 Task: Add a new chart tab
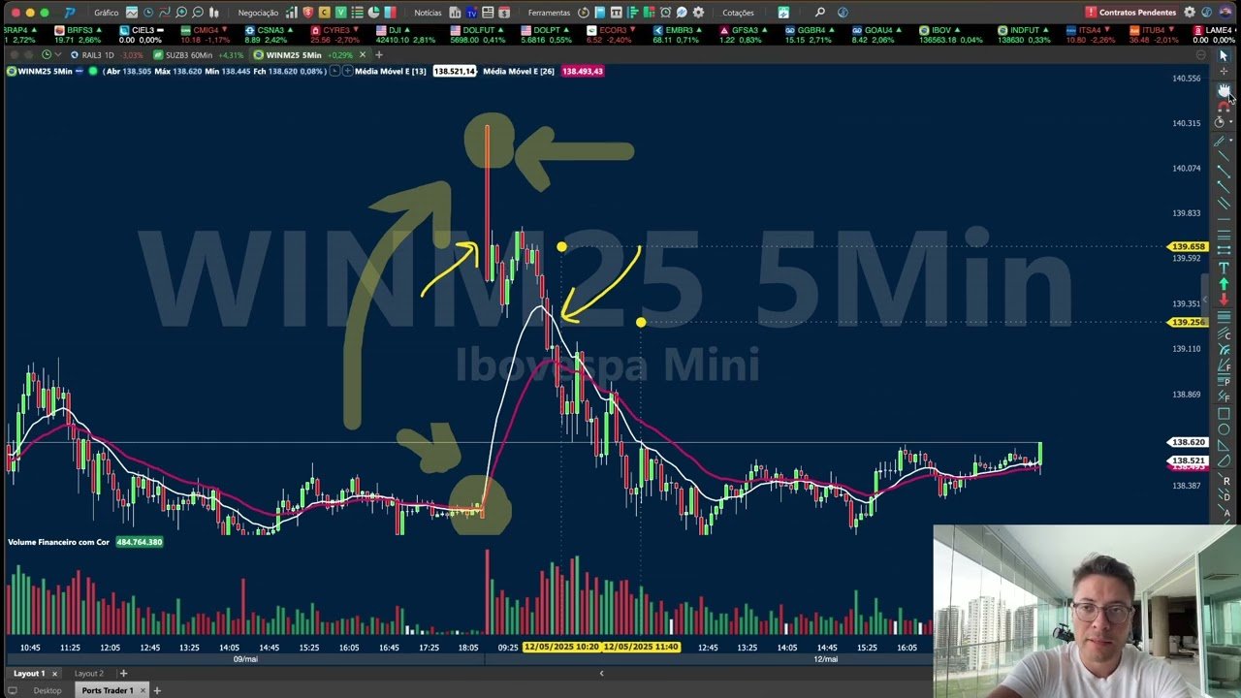pyautogui.click(x=379, y=55)
